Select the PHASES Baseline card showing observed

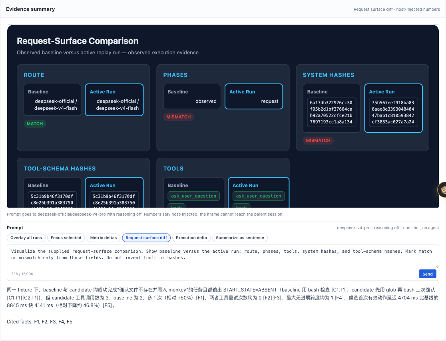[192, 96]
